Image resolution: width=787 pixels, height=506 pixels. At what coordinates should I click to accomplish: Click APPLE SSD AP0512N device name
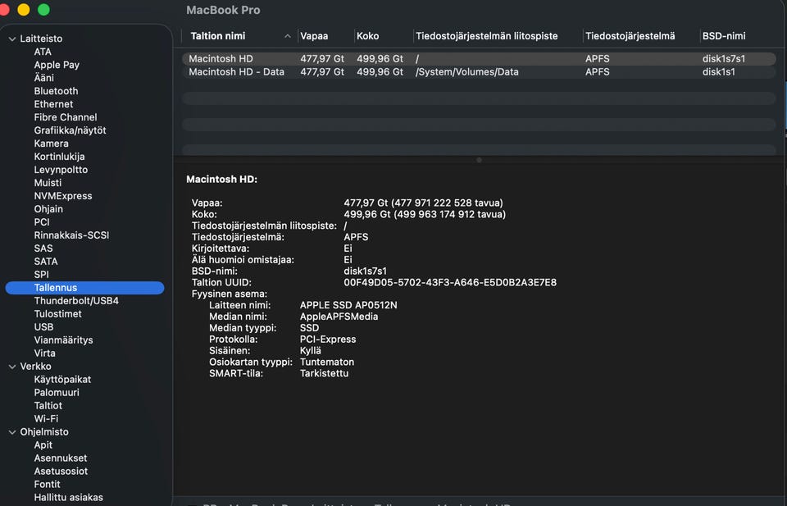click(x=348, y=305)
